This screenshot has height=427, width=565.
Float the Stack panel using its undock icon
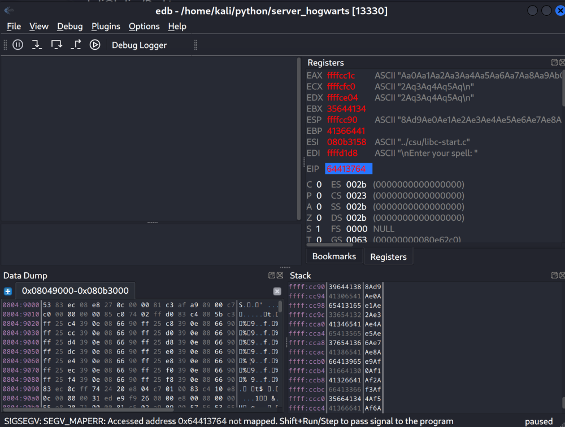555,275
